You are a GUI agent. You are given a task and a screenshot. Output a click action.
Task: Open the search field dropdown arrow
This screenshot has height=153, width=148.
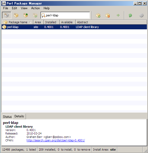[42, 17]
